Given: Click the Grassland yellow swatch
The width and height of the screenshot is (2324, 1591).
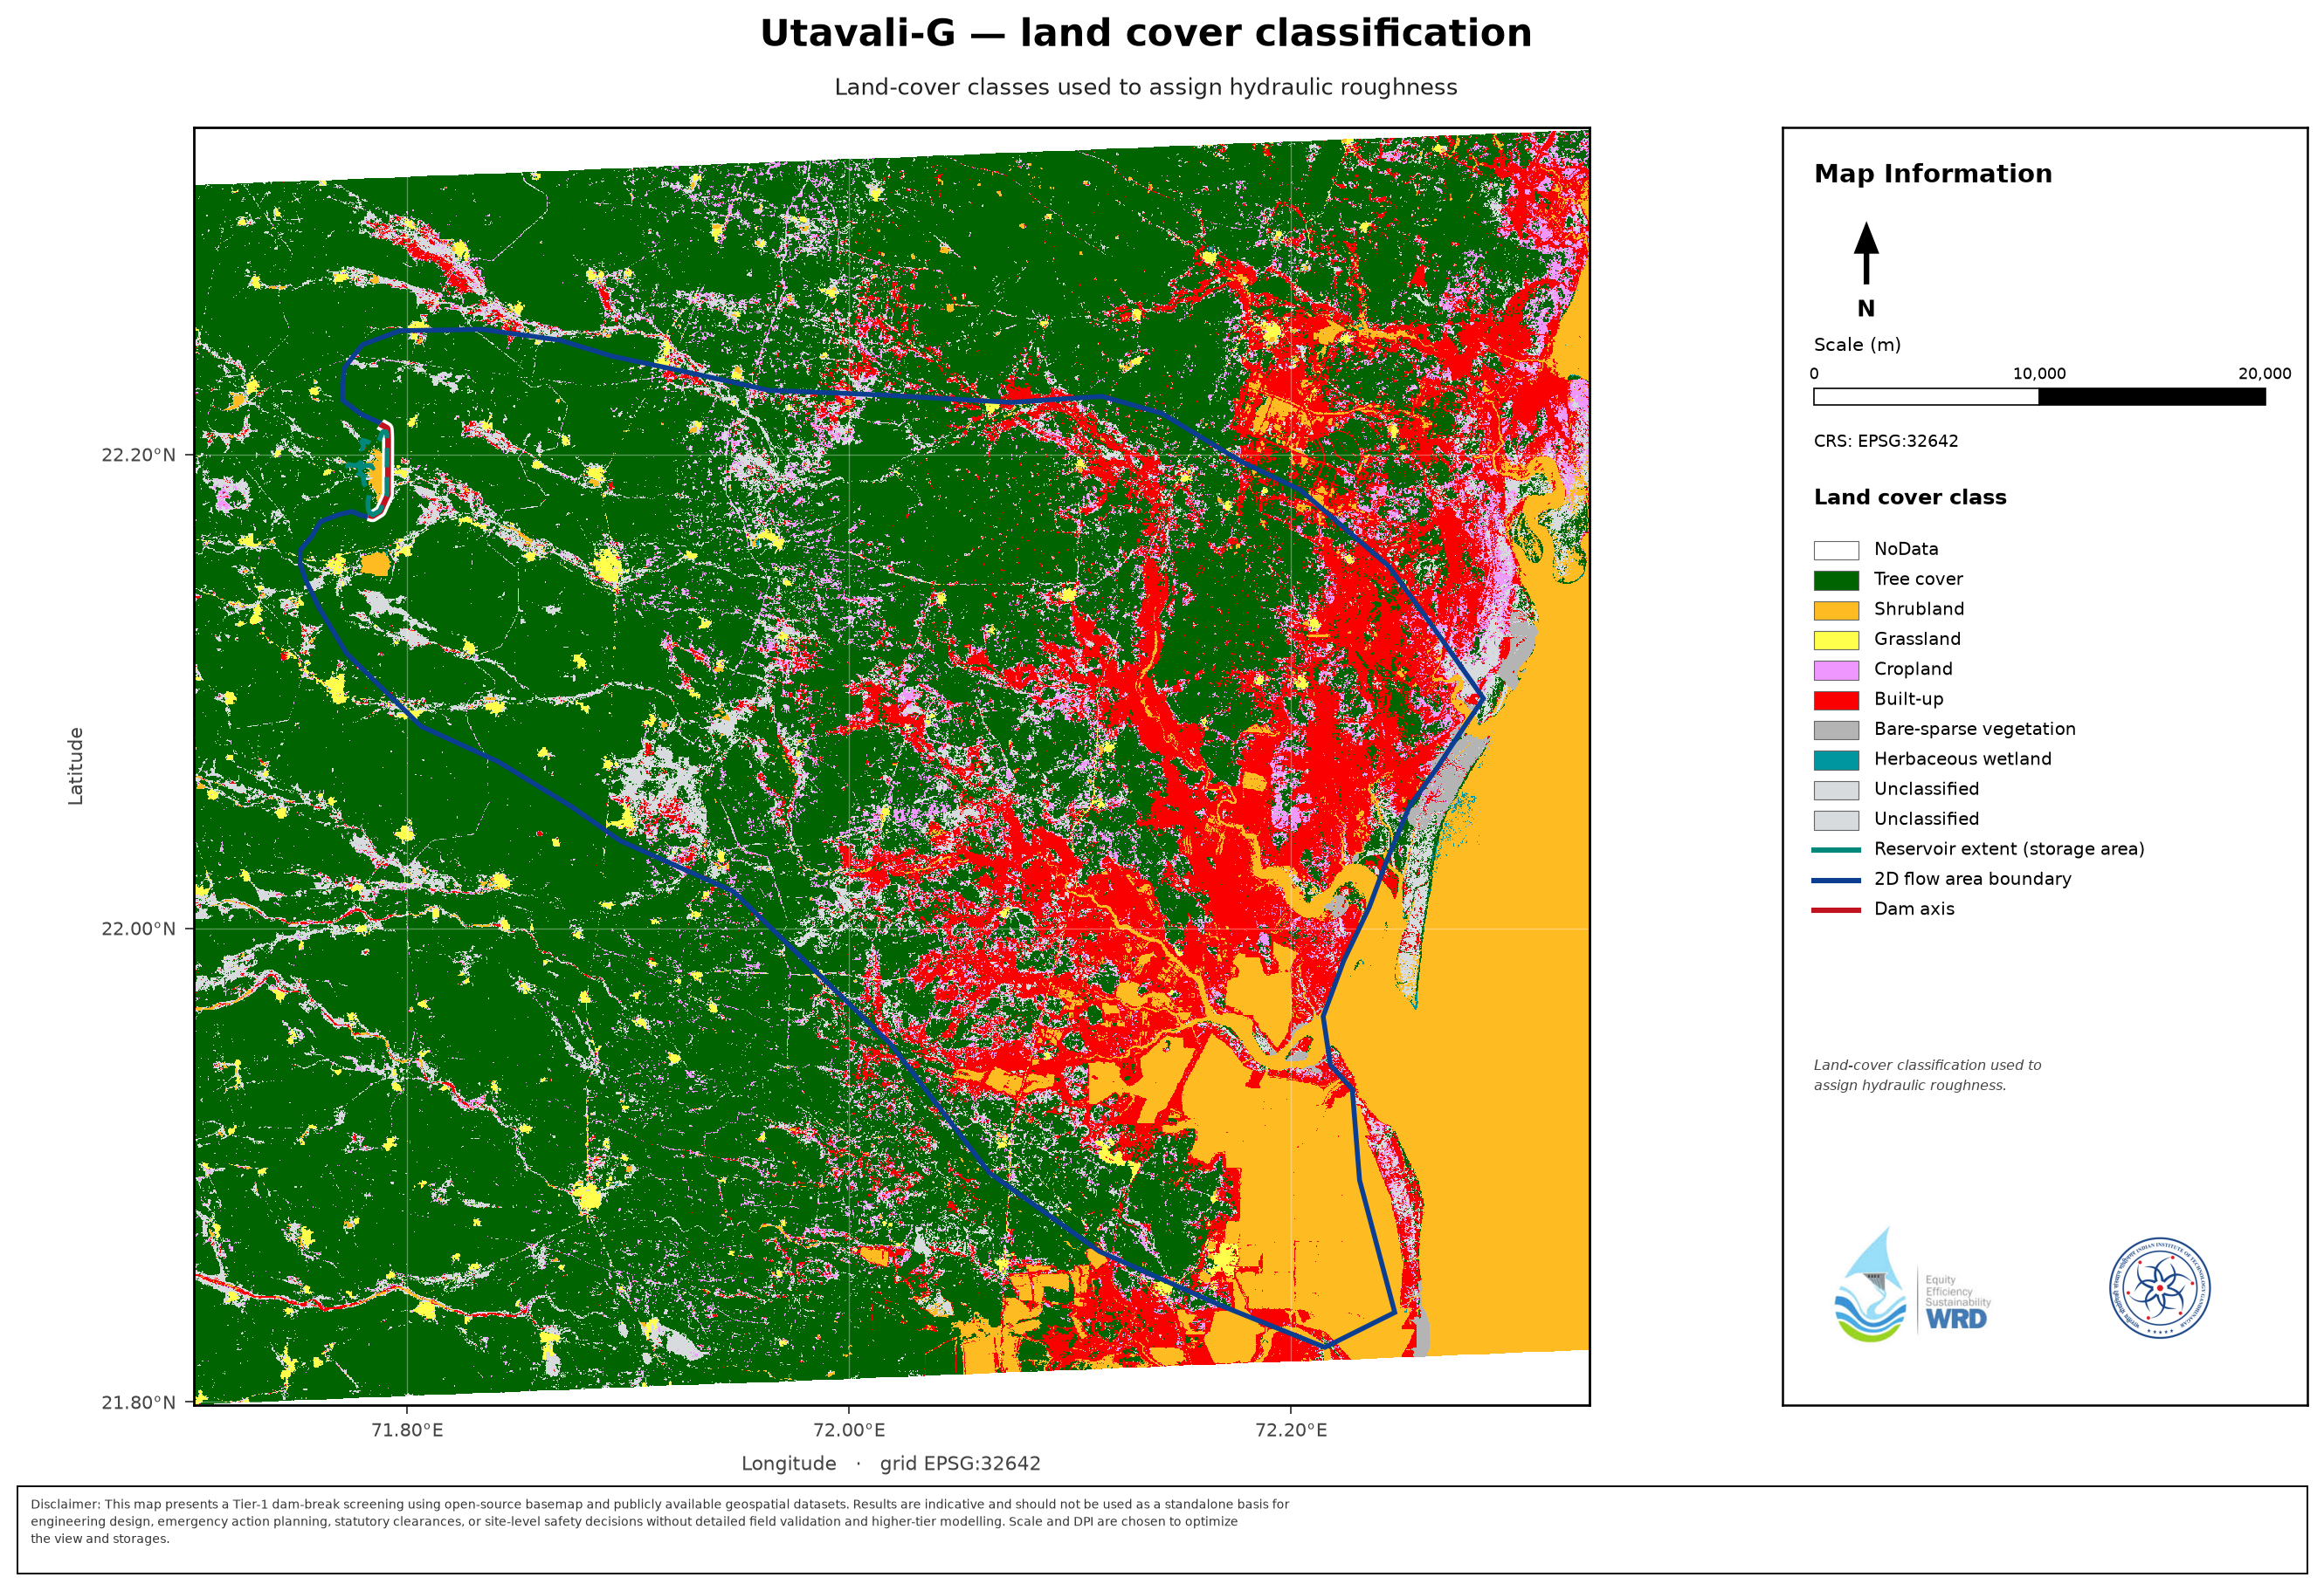Looking at the screenshot, I should [1836, 641].
